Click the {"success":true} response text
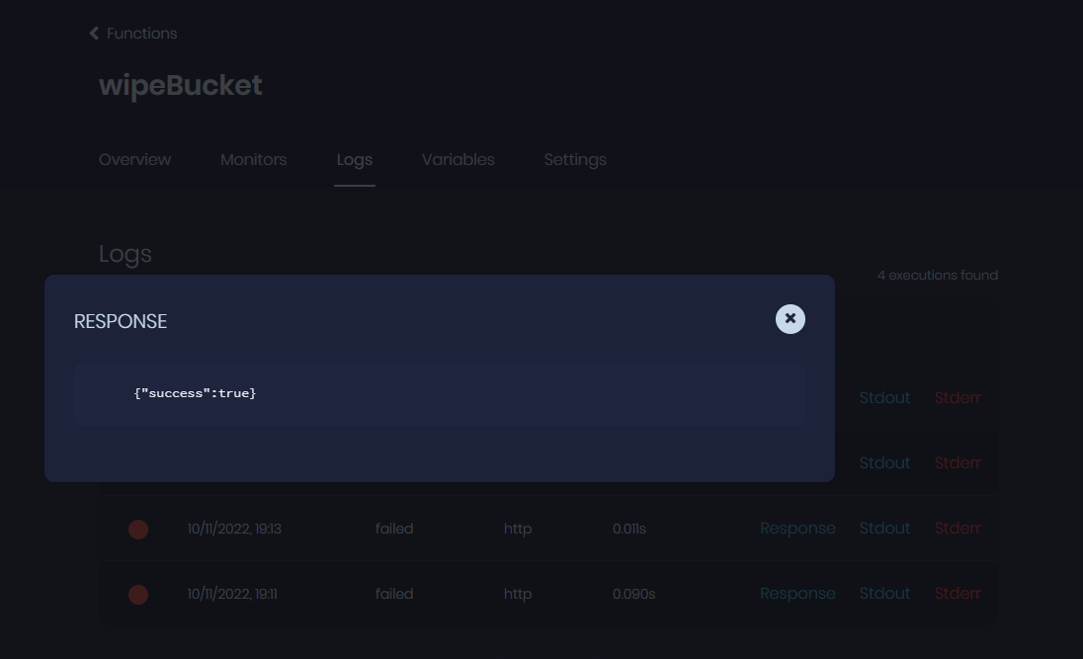This screenshot has width=1083, height=659. 195,393
